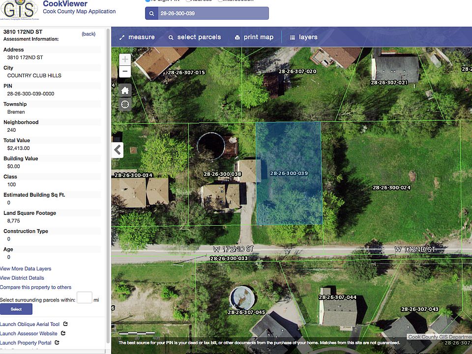Zoom in on the map
This screenshot has height=354, width=472.
coord(125,59)
